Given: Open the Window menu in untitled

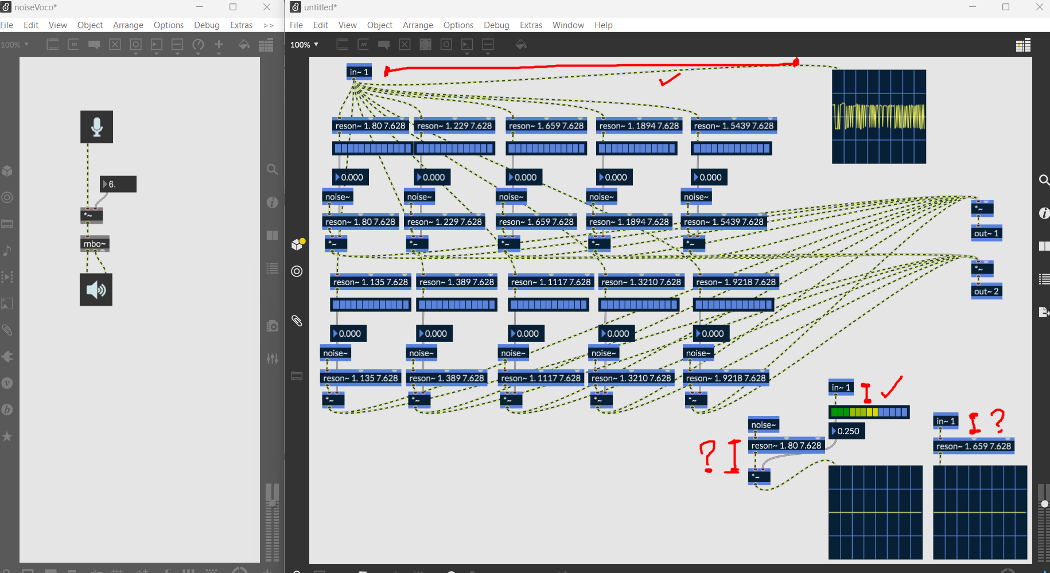Looking at the screenshot, I should click(567, 25).
